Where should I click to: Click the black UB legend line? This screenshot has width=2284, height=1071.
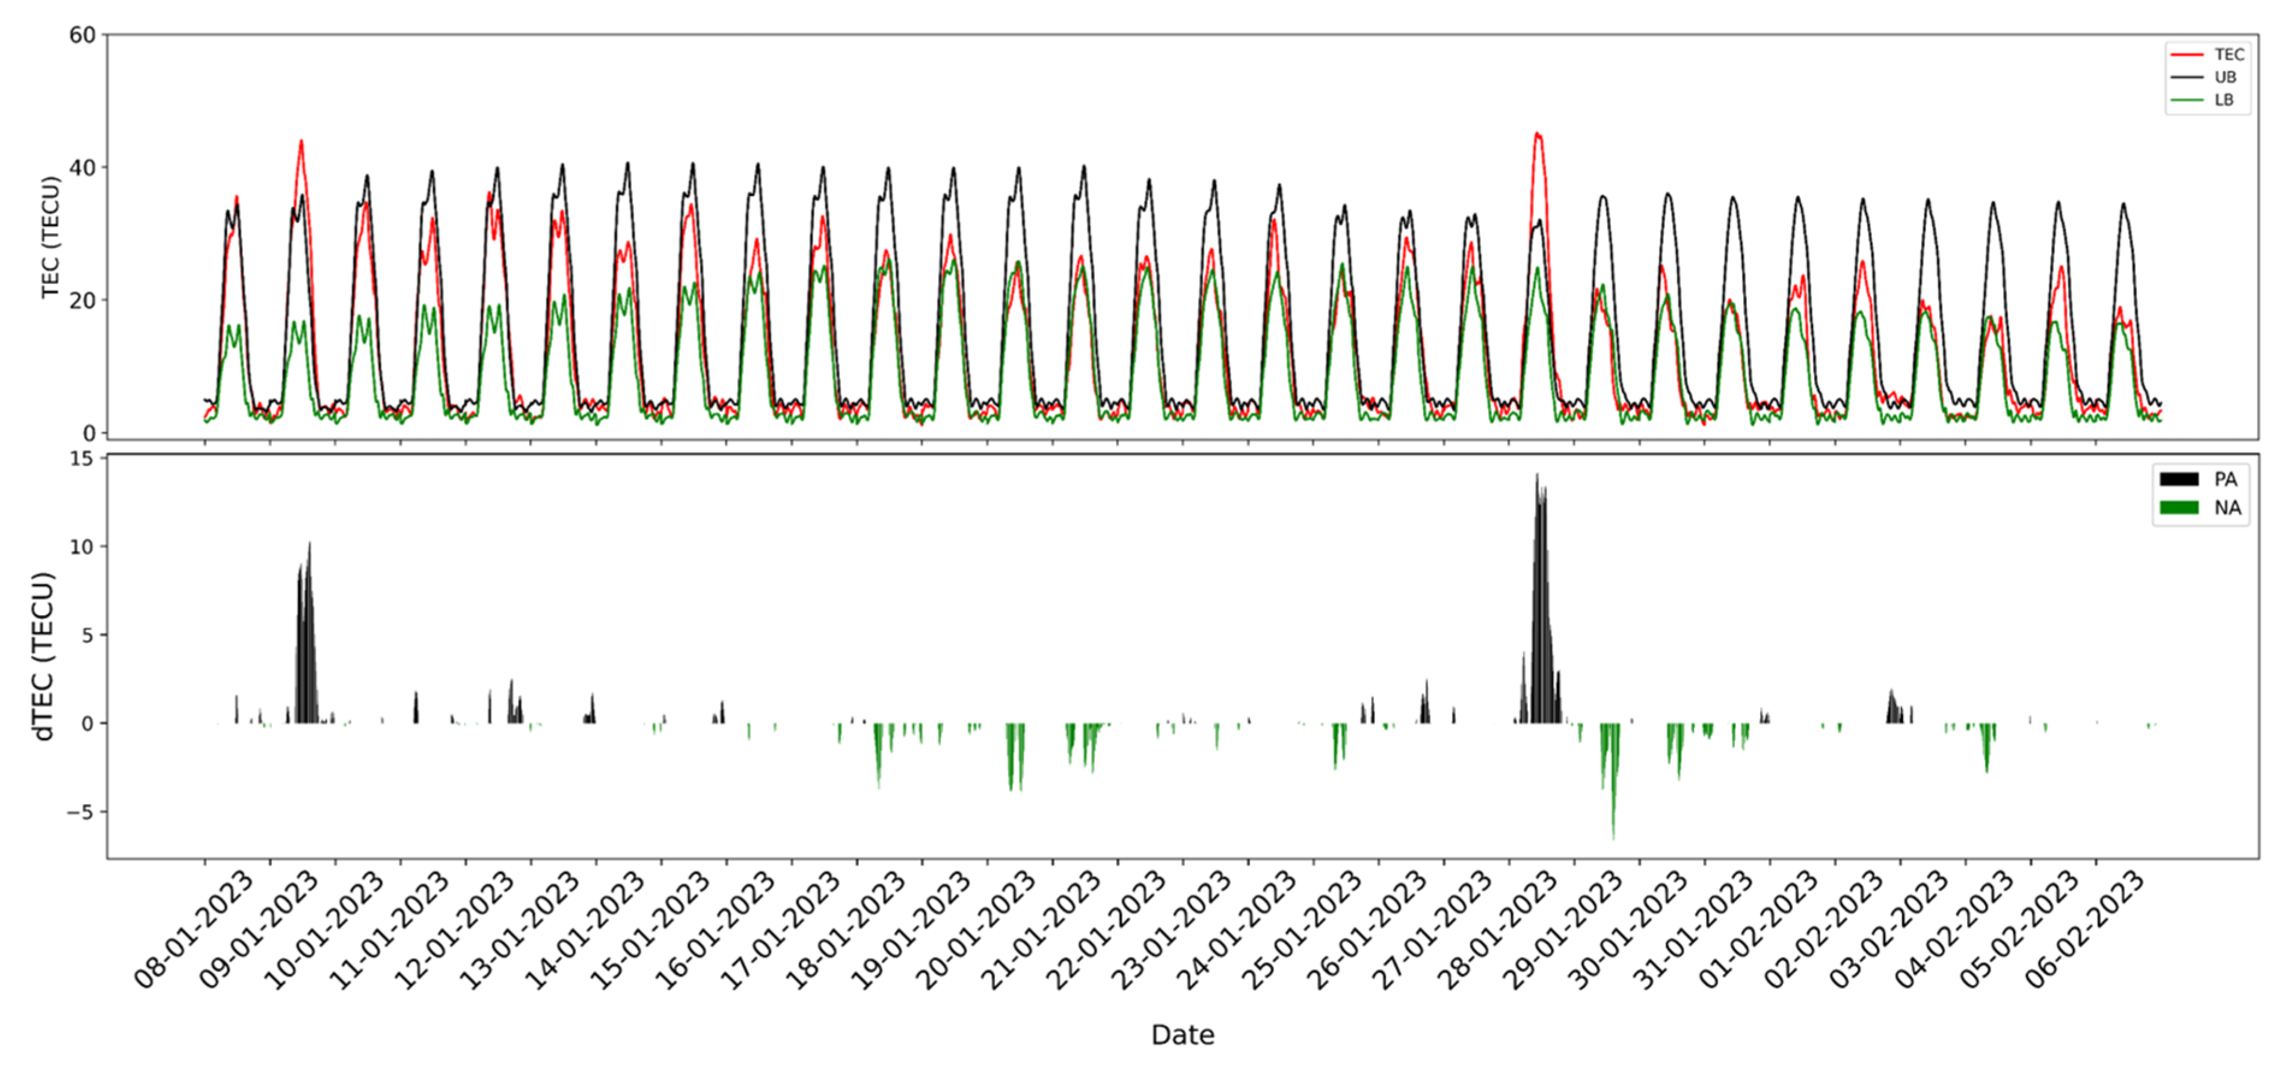(x=2187, y=78)
